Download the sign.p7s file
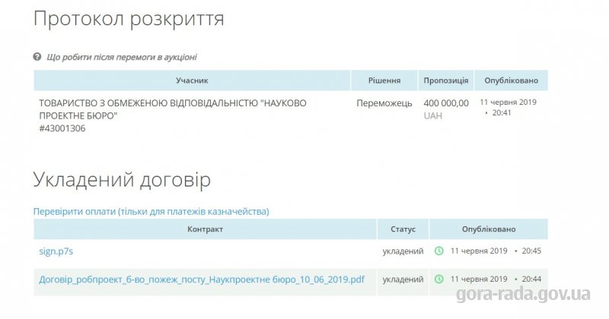The width and height of the screenshot is (609, 319). pos(56,251)
